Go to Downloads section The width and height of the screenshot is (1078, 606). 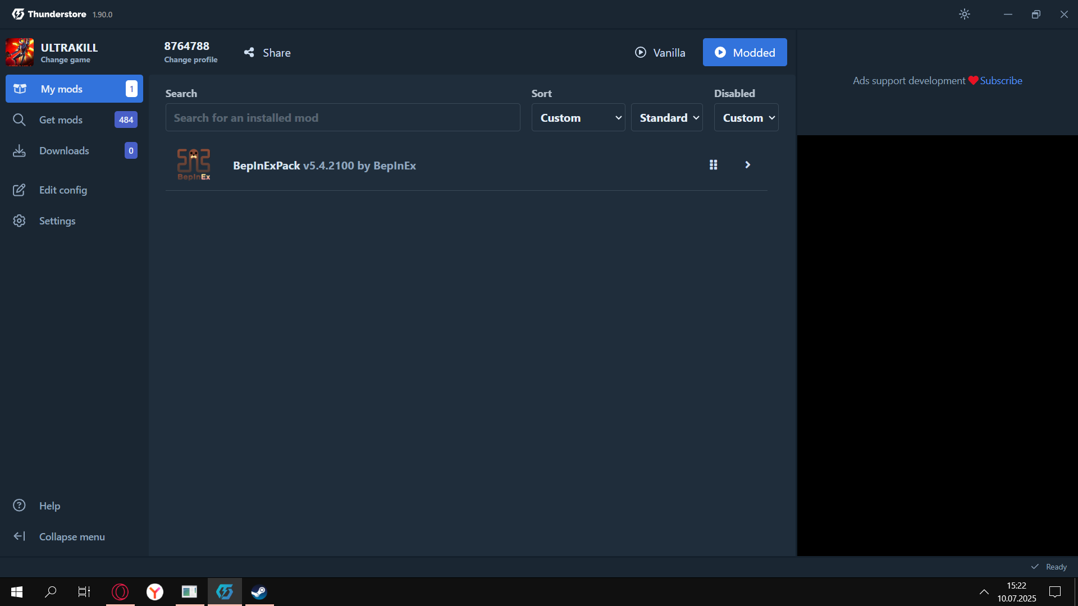coord(74,150)
